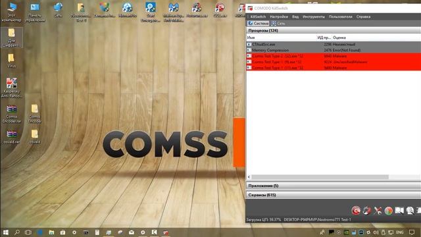Open the Справка menu
Viewport: 421px width, 237px height.
pos(363,16)
